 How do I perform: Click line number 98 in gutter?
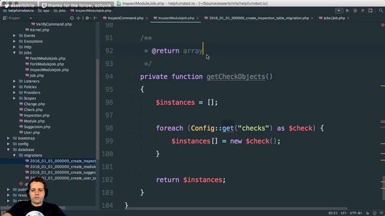point(109,128)
